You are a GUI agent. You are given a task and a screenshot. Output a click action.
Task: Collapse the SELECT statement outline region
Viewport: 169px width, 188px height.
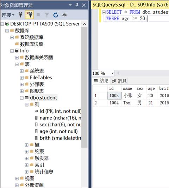(104, 12)
